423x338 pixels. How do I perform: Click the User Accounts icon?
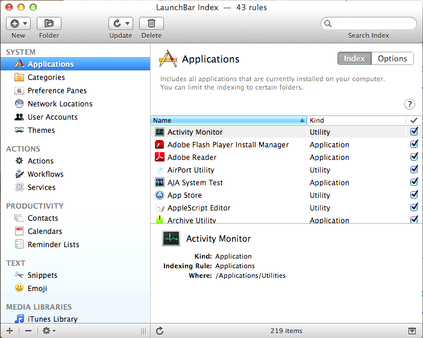(x=19, y=117)
